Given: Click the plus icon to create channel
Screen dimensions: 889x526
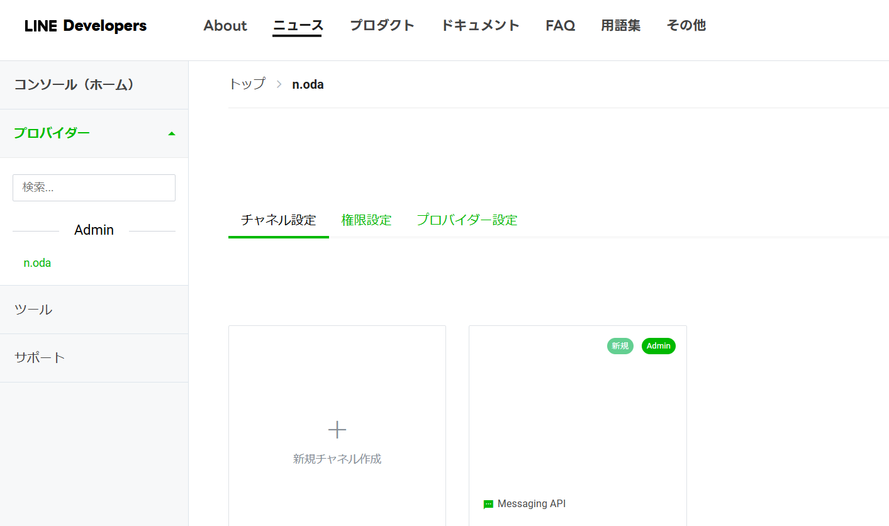Looking at the screenshot, I should [337, 430].
